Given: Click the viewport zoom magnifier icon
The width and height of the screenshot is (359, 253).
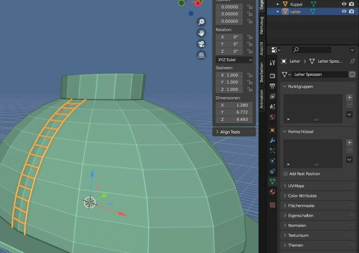Looking at the screenshot, I should coord(202,22).
